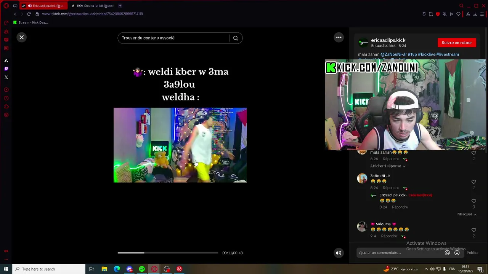The width and height of the screenshot is (488, 274).
Task: Click the tiktok.com address bar URL
Action: coord(92,14)
